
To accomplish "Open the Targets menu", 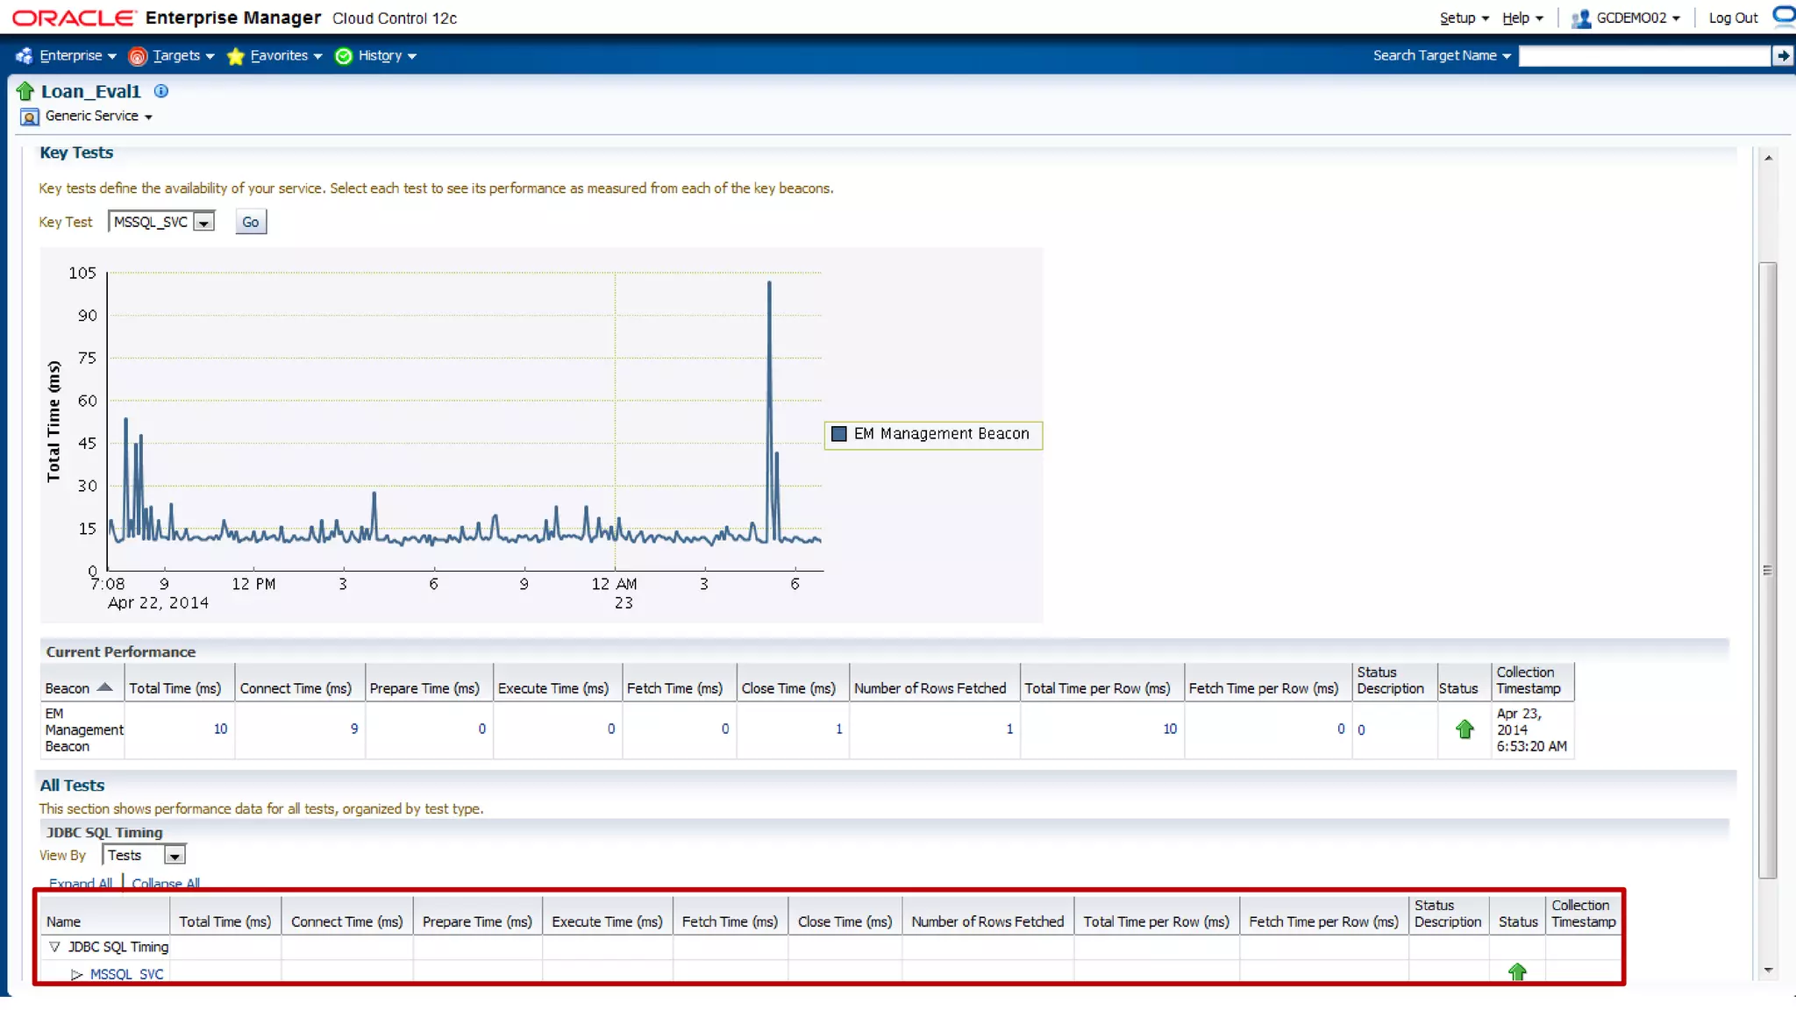I will click(182, 55).
